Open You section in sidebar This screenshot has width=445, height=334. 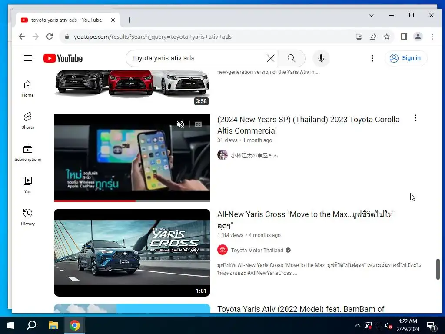click(28, 185)
